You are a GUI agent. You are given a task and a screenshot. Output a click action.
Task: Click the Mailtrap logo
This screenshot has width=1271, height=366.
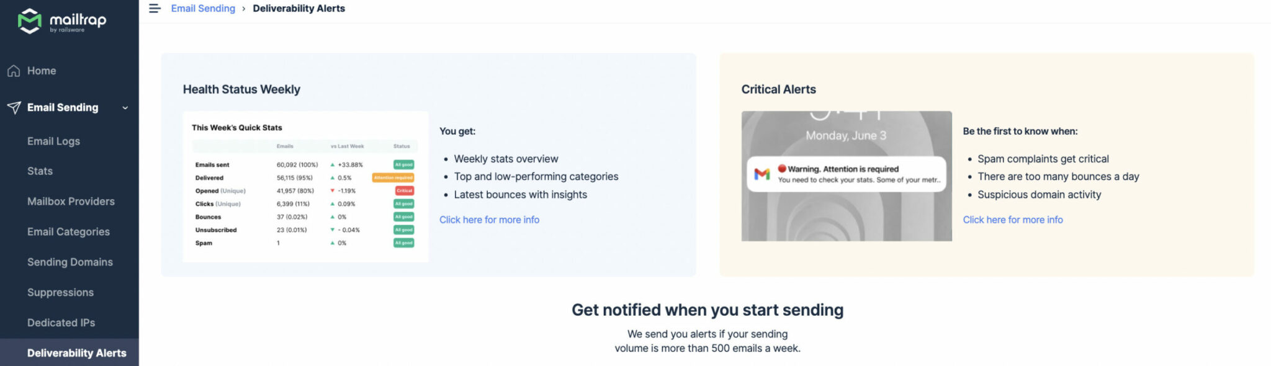click(x=62, y=20)
